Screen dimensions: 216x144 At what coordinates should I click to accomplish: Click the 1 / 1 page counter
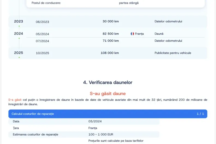click(x=200, y=114)
